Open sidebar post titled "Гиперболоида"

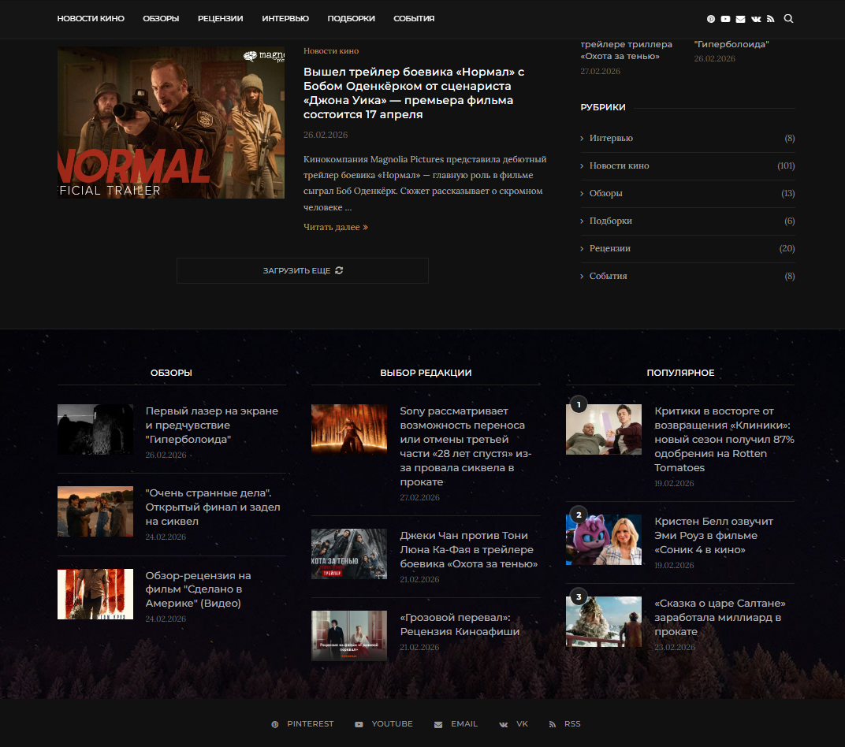pos(731,44)
